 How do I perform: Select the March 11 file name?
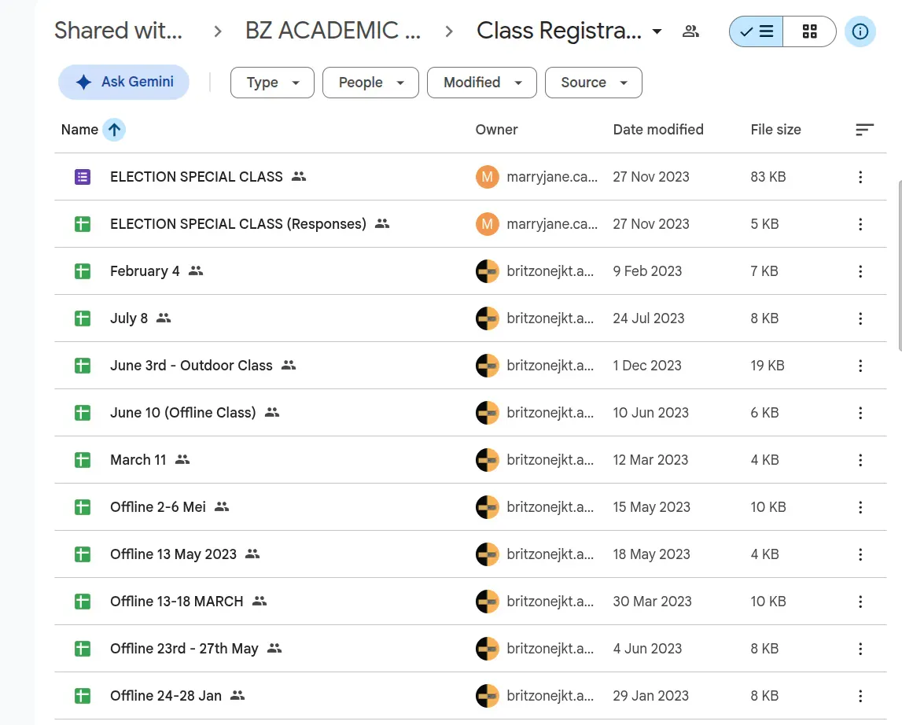click(x=138, y=460)
